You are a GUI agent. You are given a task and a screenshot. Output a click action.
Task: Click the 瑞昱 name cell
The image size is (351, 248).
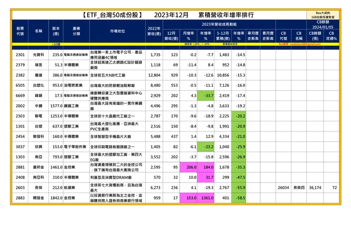click(38, 65)
